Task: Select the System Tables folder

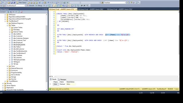Action: [18, 27]
